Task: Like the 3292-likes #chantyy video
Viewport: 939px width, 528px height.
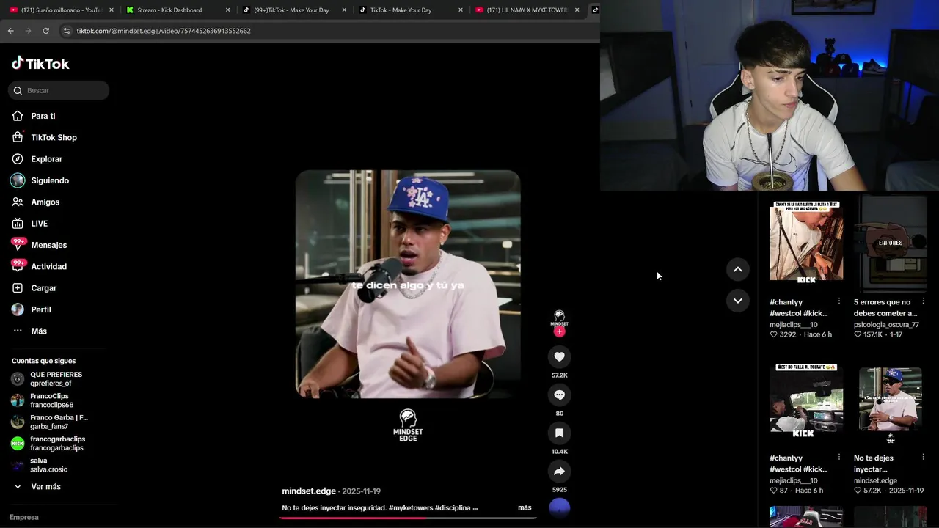Action: [773, 334]
